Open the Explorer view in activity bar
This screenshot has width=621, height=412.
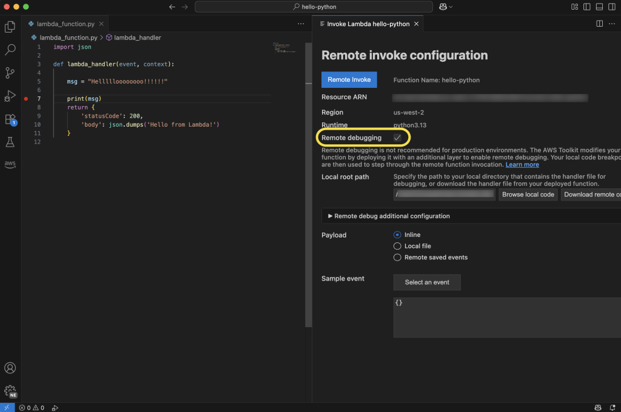pos(10,27)
